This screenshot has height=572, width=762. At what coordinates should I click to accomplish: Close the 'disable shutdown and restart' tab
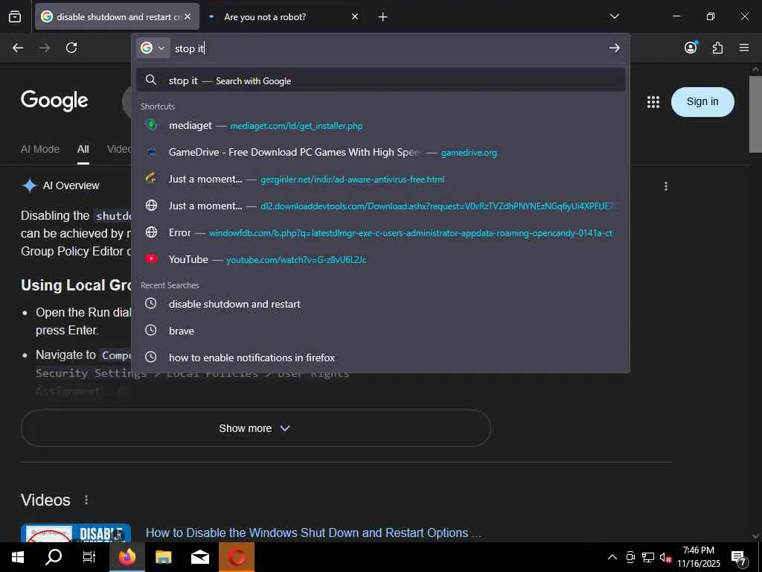coord(188,16)
